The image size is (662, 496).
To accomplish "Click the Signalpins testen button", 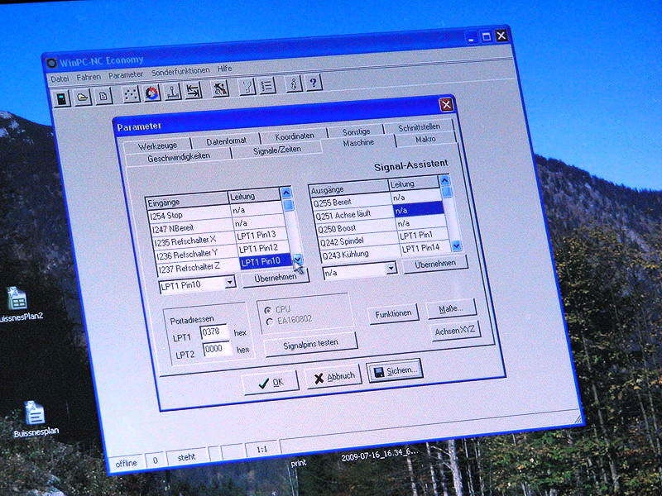I will pos(310,344).
